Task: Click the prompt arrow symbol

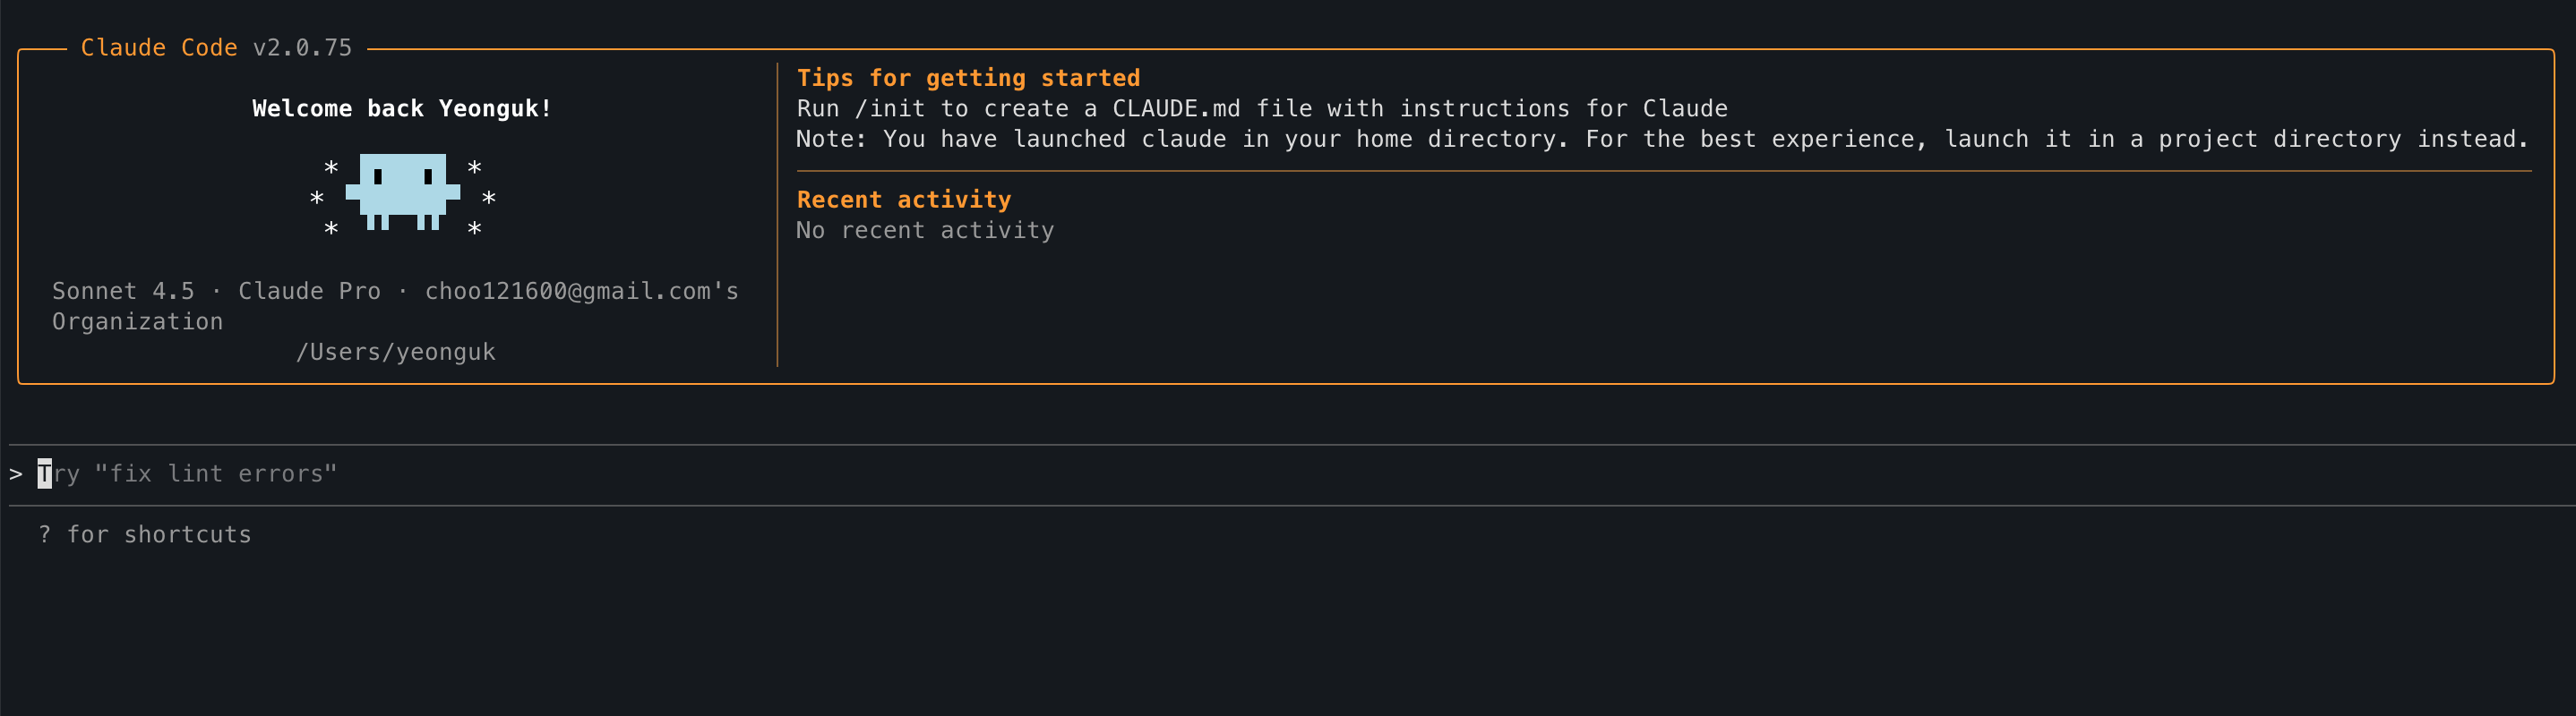Action: pyautogui.click(x=16, y=473)
